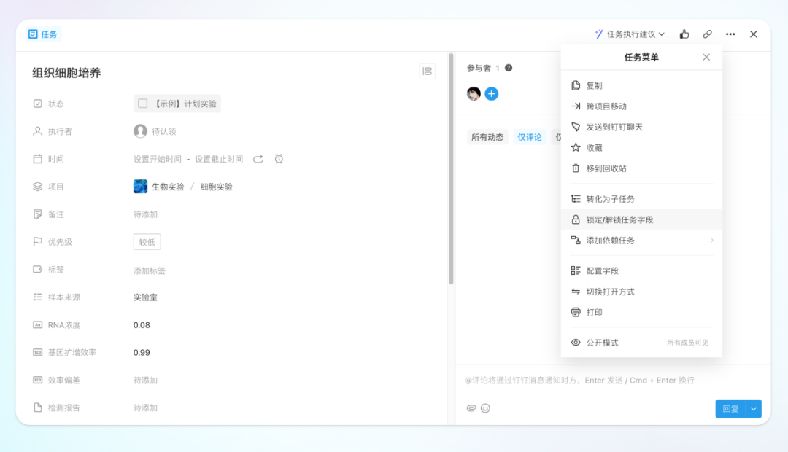Assign an executor via 待认领
The width and height of the screenshot is (788, 452).
tap(155, 131)
